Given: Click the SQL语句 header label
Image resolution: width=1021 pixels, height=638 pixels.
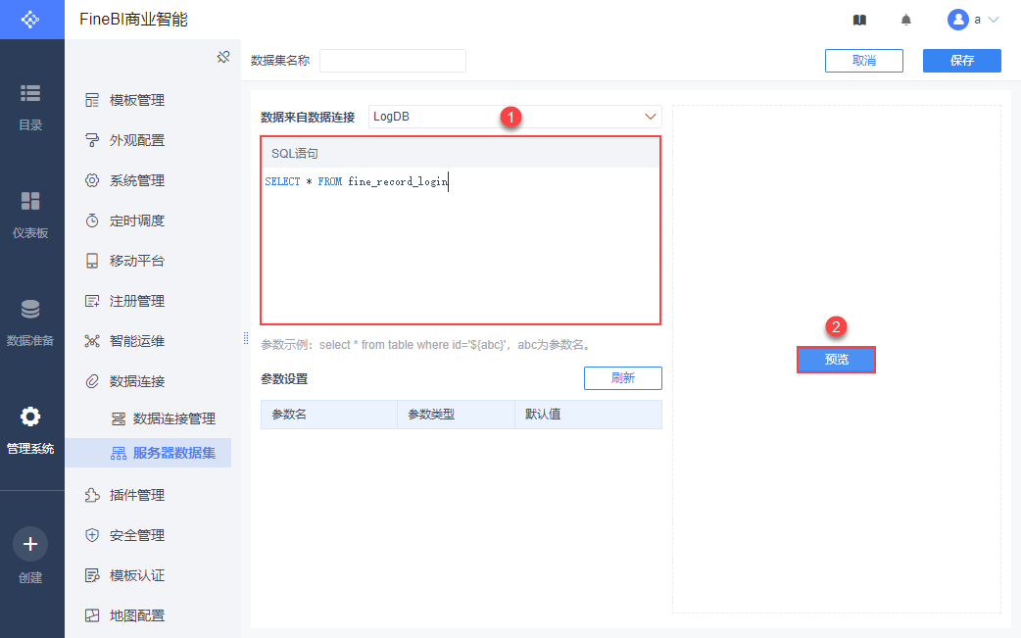Looking at the screenshot, I should click(x=294, y=154).
